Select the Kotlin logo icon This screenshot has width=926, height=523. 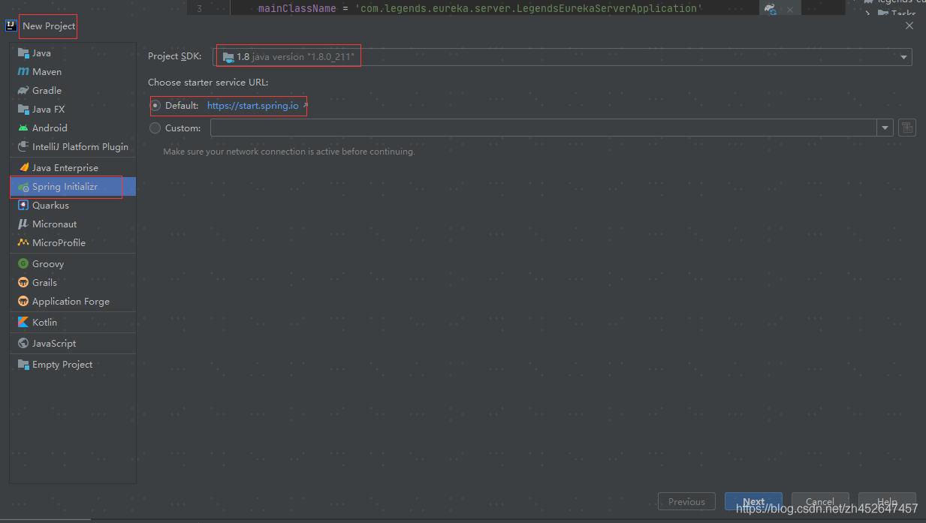point(23,323)
